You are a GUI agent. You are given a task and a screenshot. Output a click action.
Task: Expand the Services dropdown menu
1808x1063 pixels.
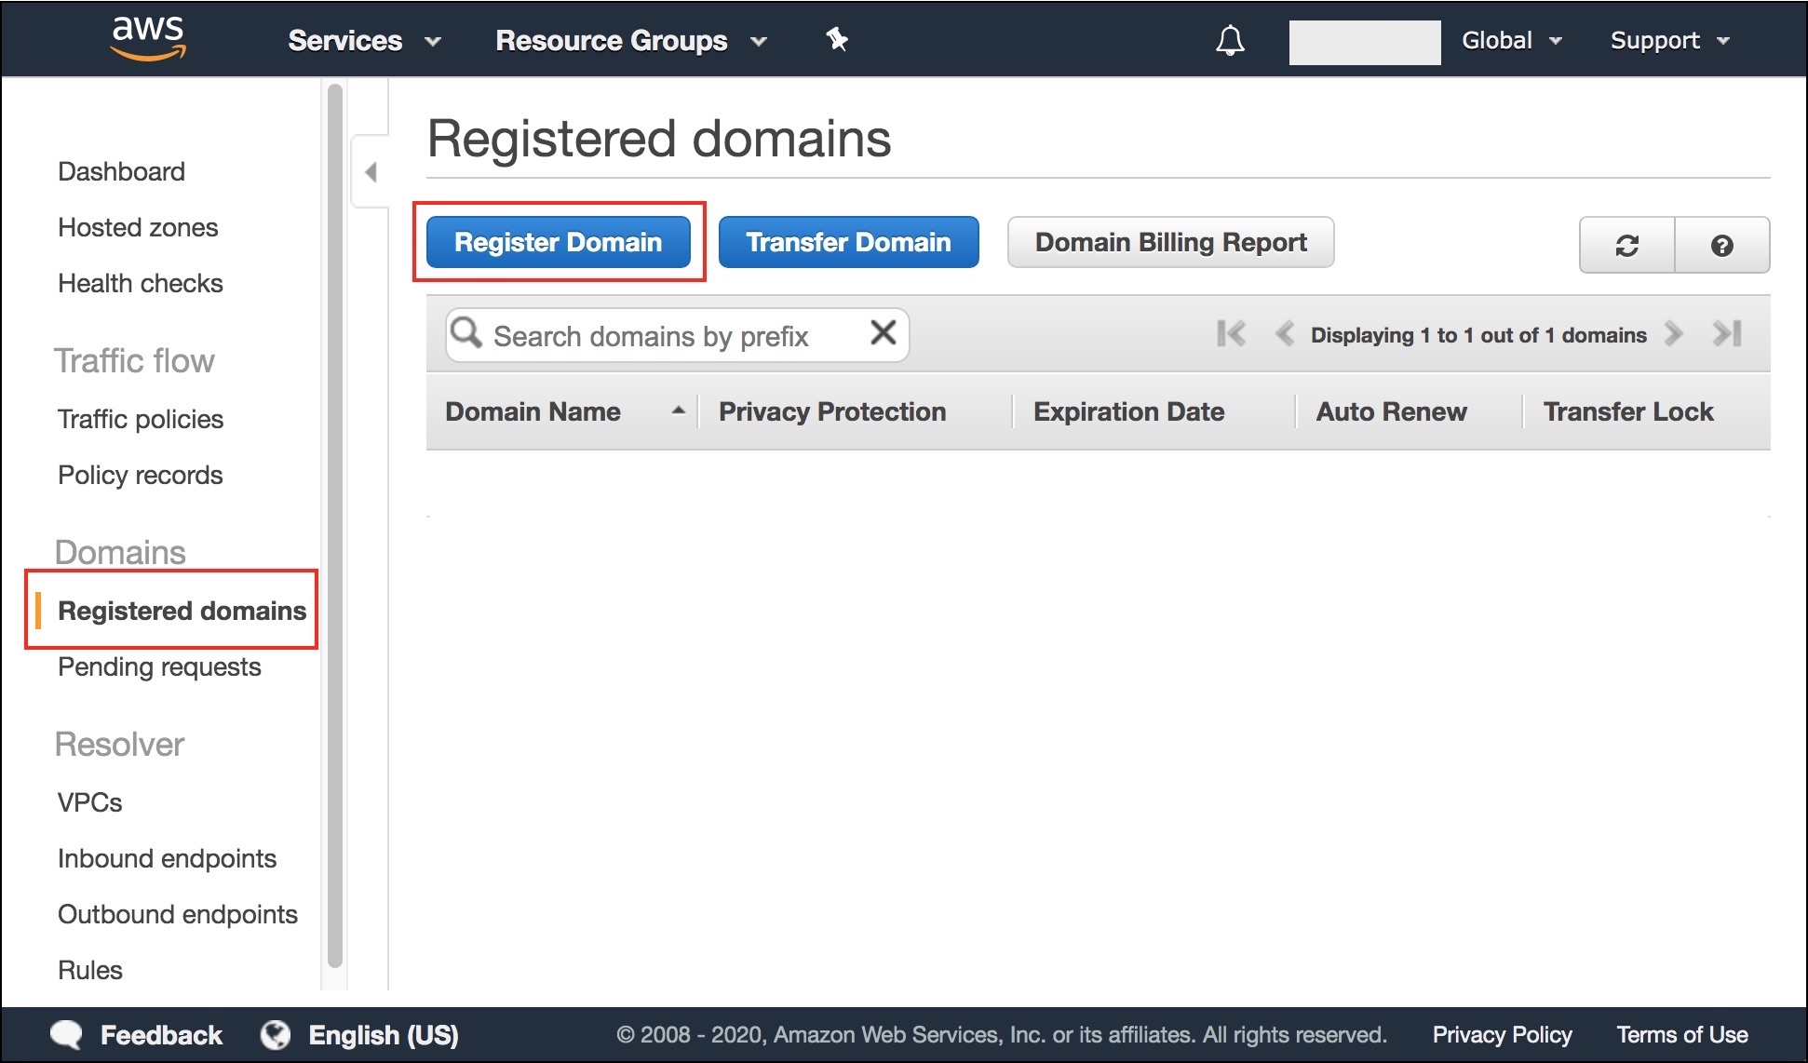point(364,40)
